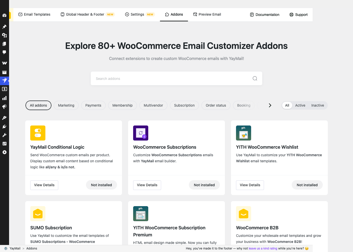This screenshot has height=252, width=353.
Task: Filter addons by Multivendor category
Action: [x=153, y=105]
